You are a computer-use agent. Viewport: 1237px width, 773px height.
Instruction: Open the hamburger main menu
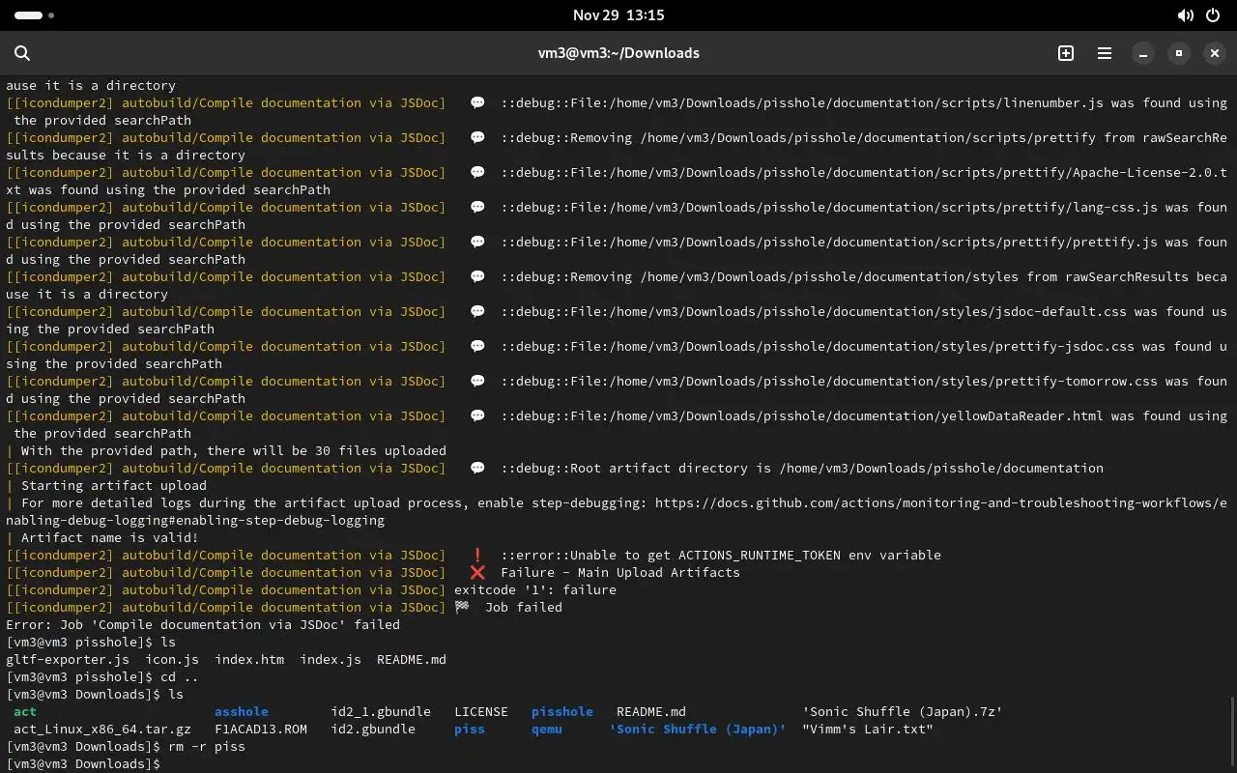[1105, 53]
